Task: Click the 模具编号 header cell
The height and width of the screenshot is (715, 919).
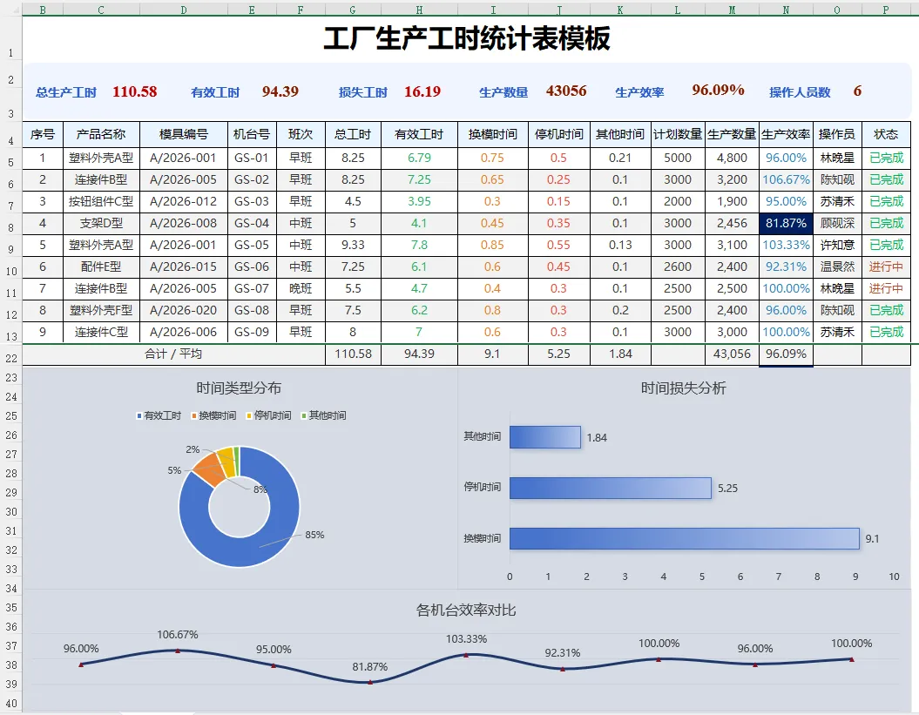Action: click(x=184, y=134)
